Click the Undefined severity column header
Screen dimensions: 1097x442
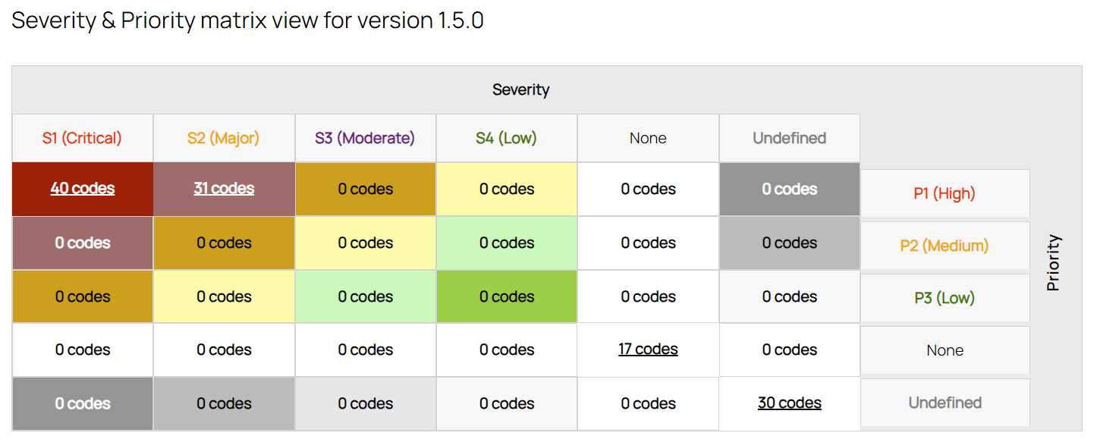790,138
